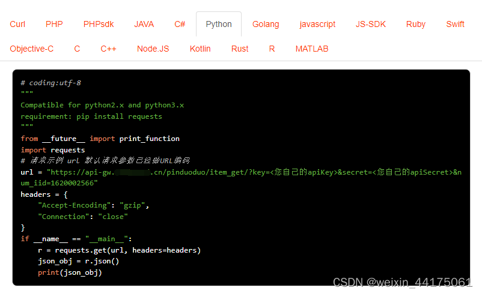The height and width of the screenshot is (294, 482).
Task: Click the 'r = requests.get(url, headers=headers)' line
Action: 119,250
